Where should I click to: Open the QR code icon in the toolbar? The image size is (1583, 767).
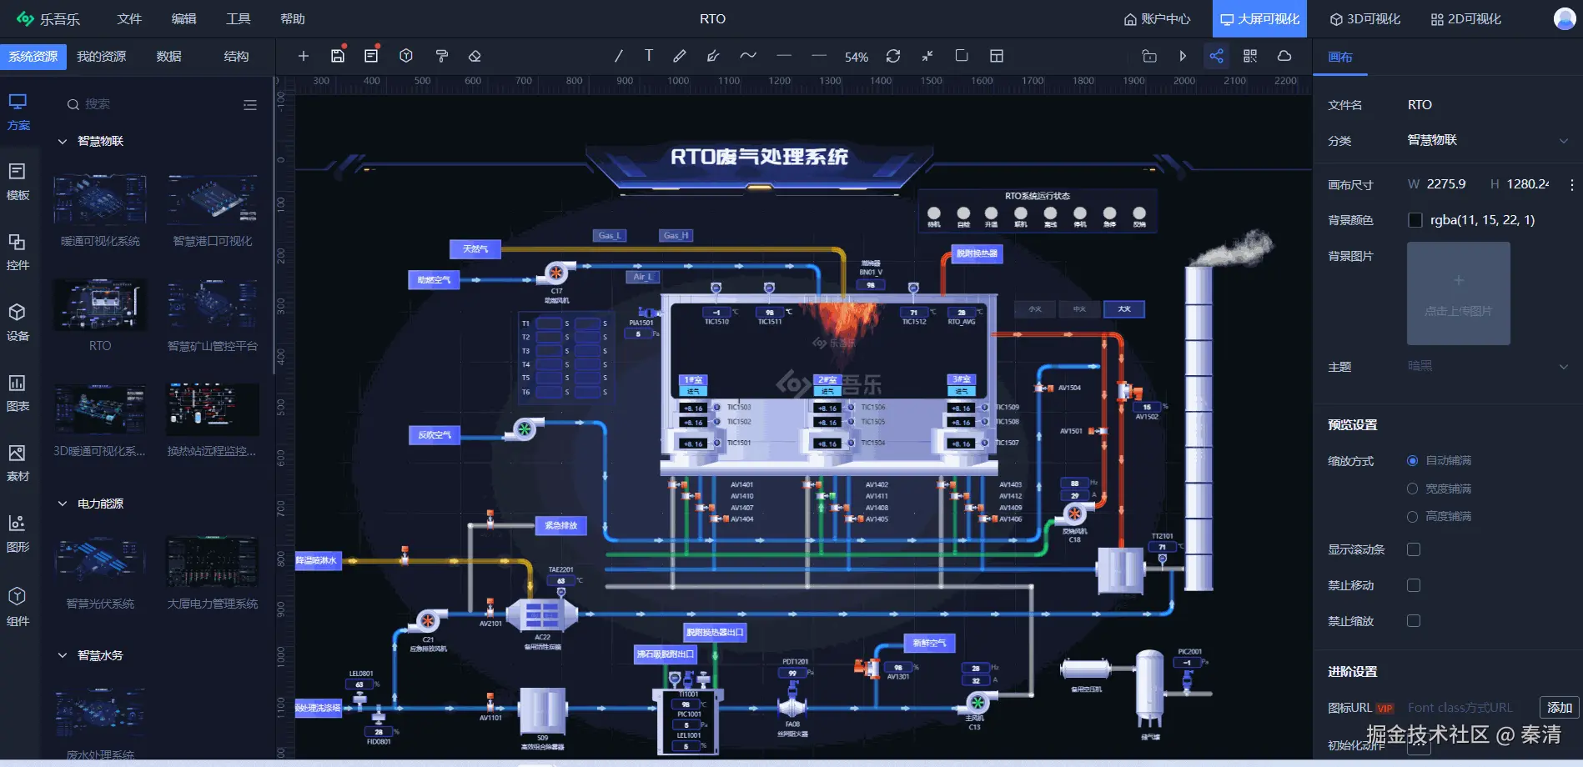click(x=1249, y=56)
